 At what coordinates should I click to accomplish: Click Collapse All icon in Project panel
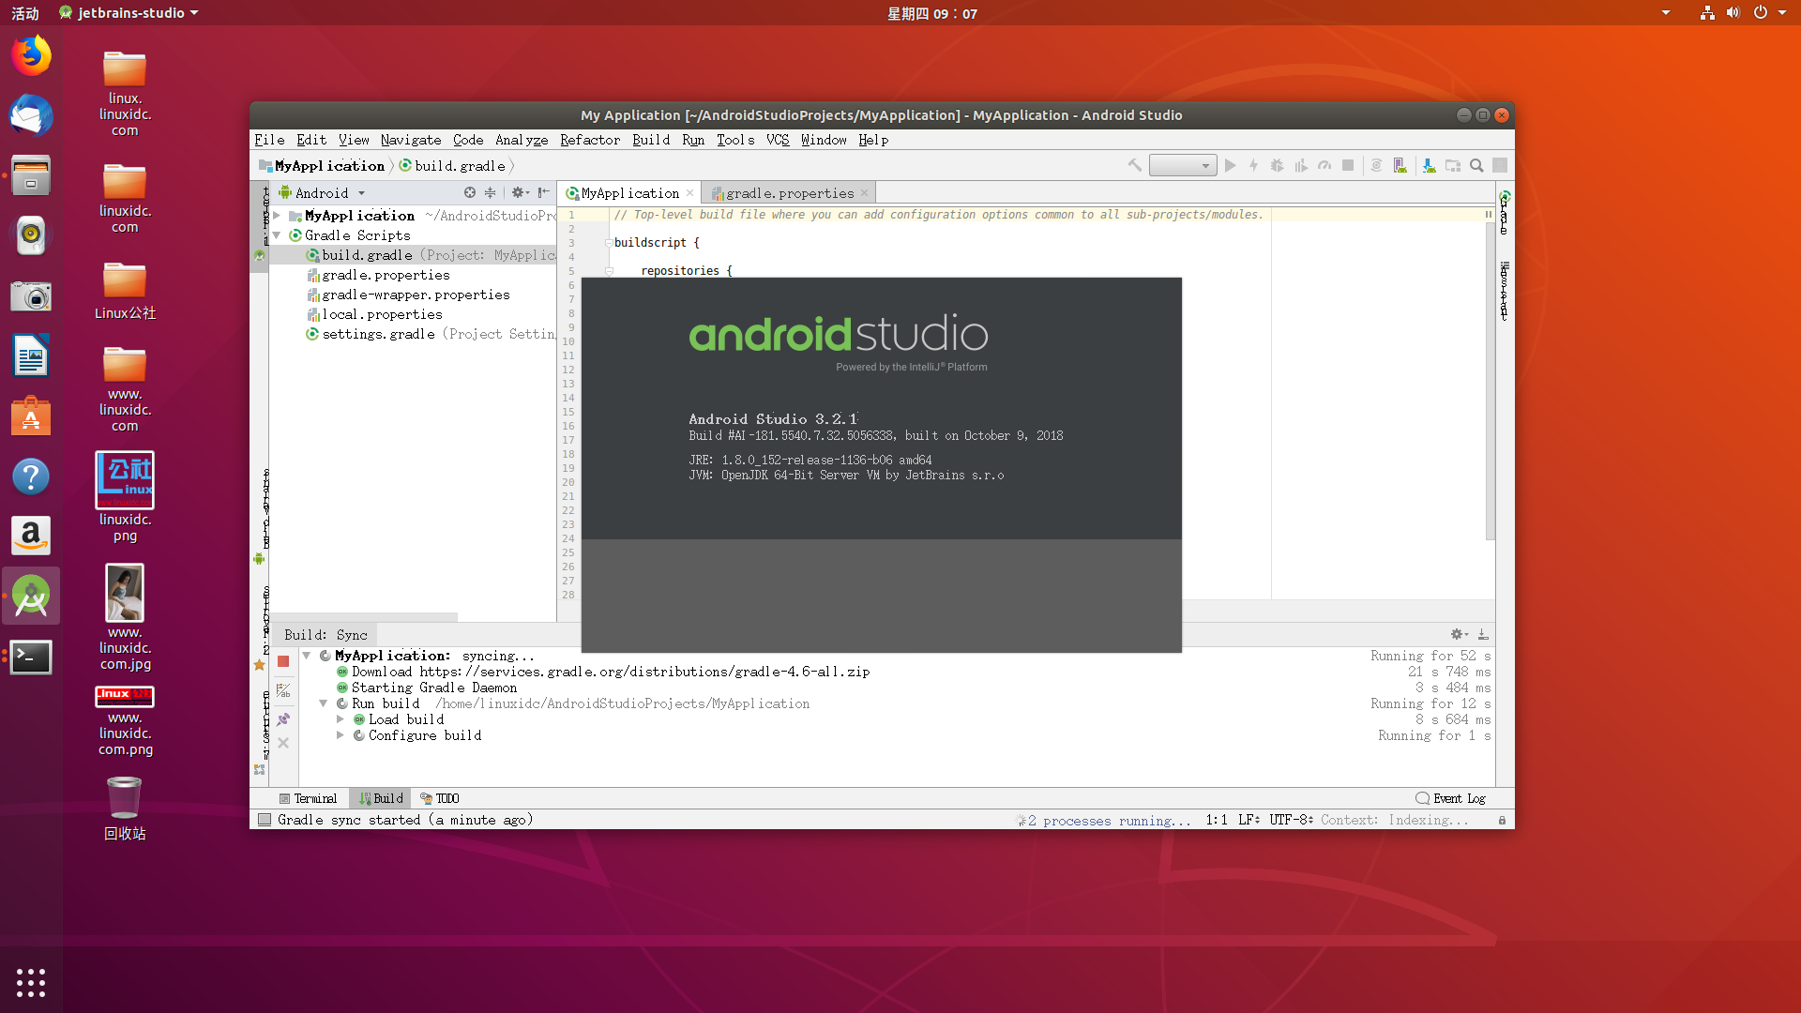pyautogui.click(x=490, y=192)
